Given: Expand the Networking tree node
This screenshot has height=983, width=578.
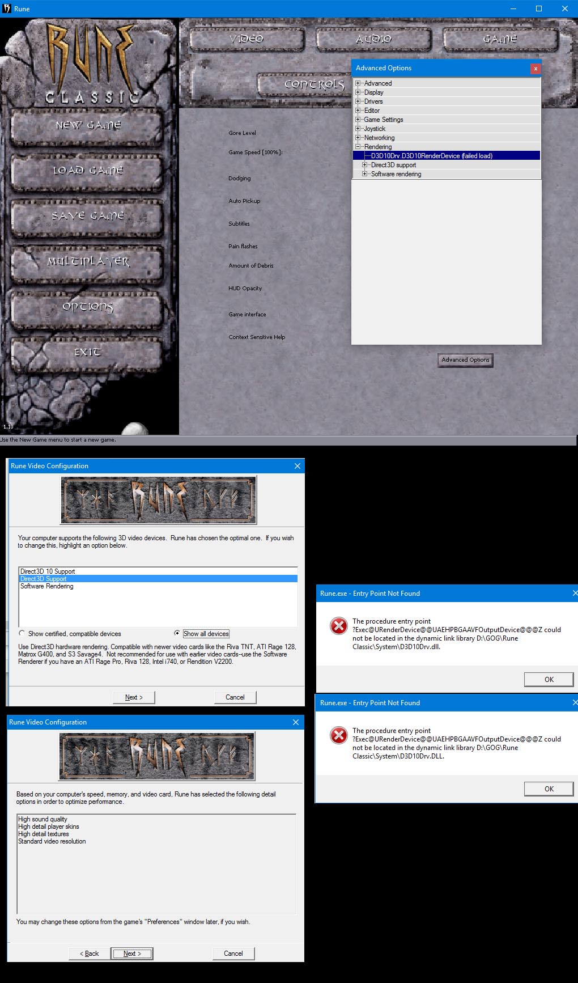Looking at the screenshot, I should (x=358, y=138).
